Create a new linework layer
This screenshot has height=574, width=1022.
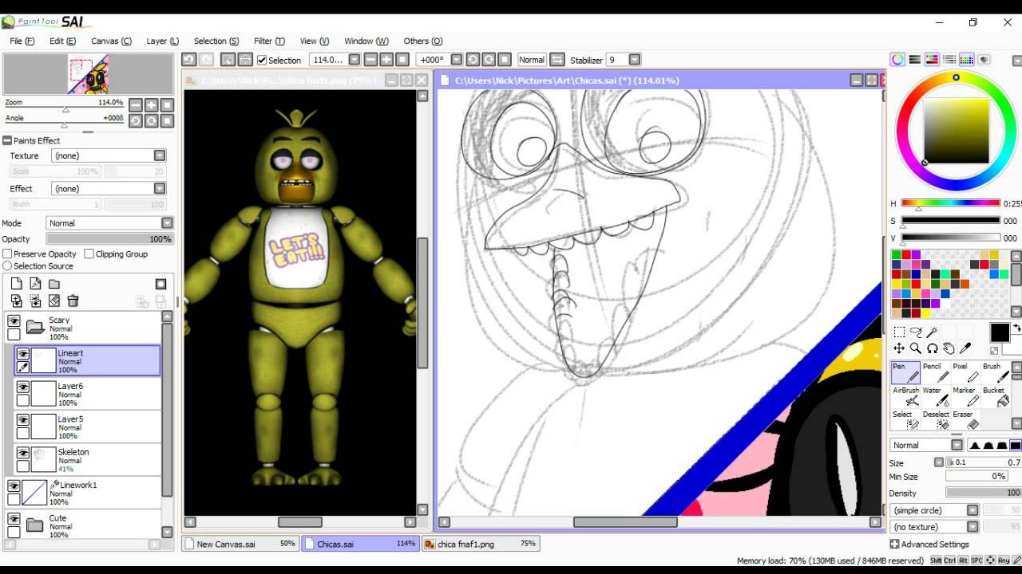(x=35, y=284)
